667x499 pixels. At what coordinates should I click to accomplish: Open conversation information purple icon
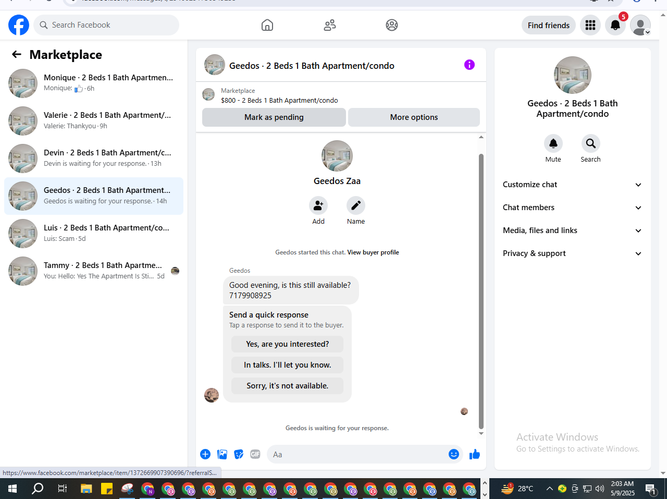point(470,65)
